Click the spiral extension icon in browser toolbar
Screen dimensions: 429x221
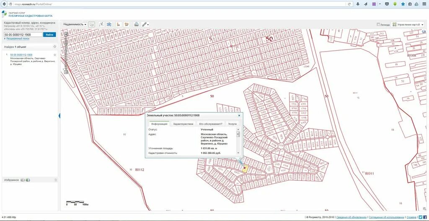(417, 4)
